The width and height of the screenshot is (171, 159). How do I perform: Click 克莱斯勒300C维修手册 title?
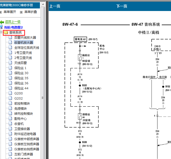pos(16,5)
